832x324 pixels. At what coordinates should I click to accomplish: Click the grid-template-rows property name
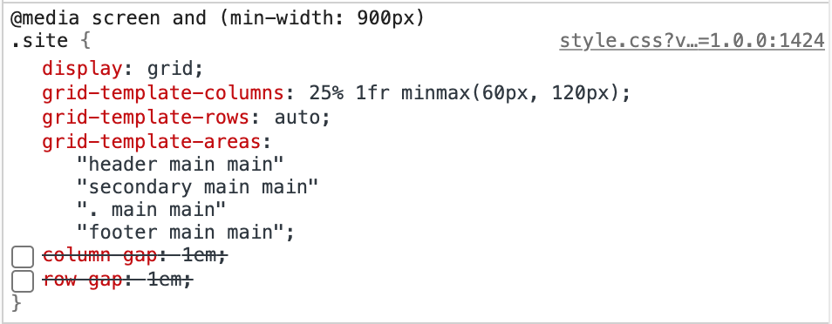[x=147, y=118]
